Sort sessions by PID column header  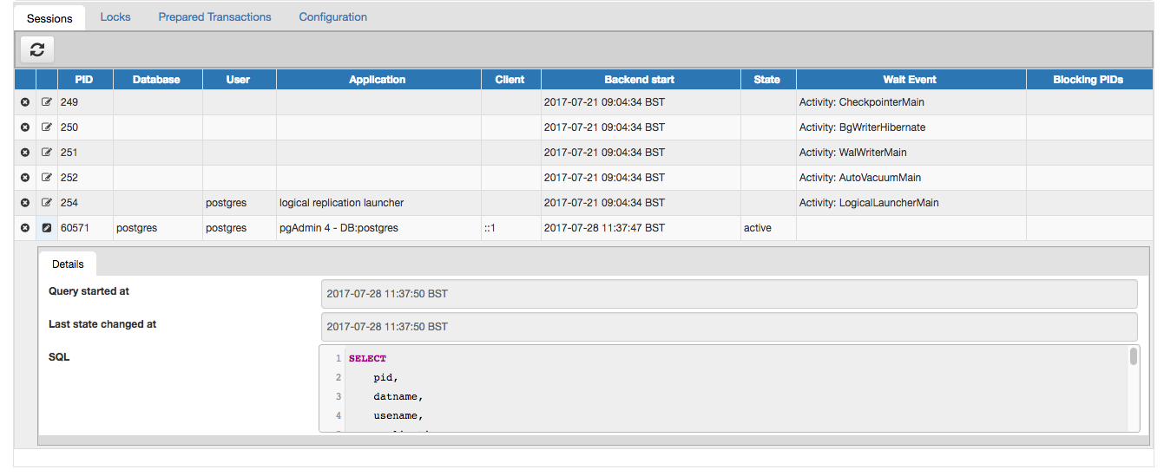click(x=84, y=80)
